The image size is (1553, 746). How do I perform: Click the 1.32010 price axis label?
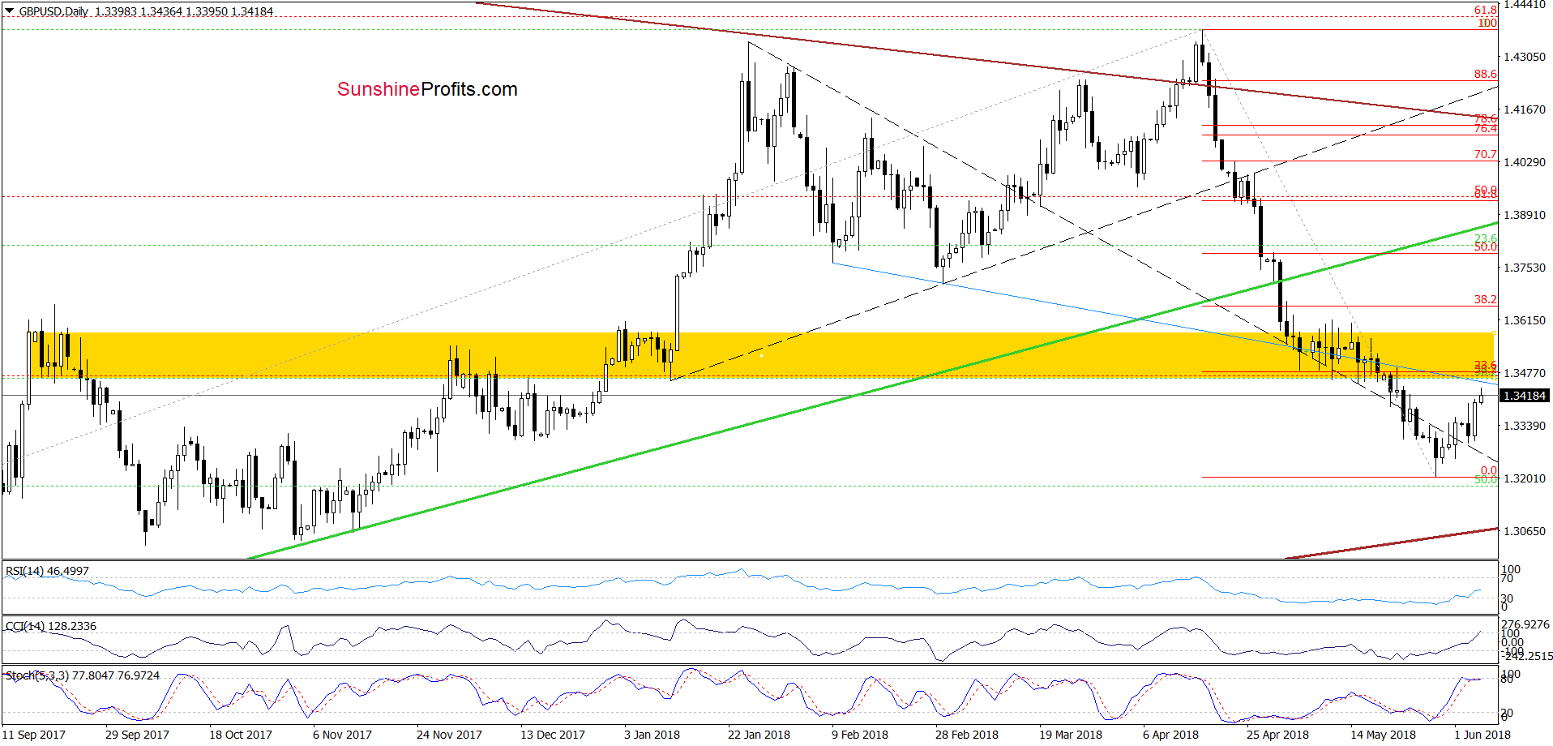1525,478
